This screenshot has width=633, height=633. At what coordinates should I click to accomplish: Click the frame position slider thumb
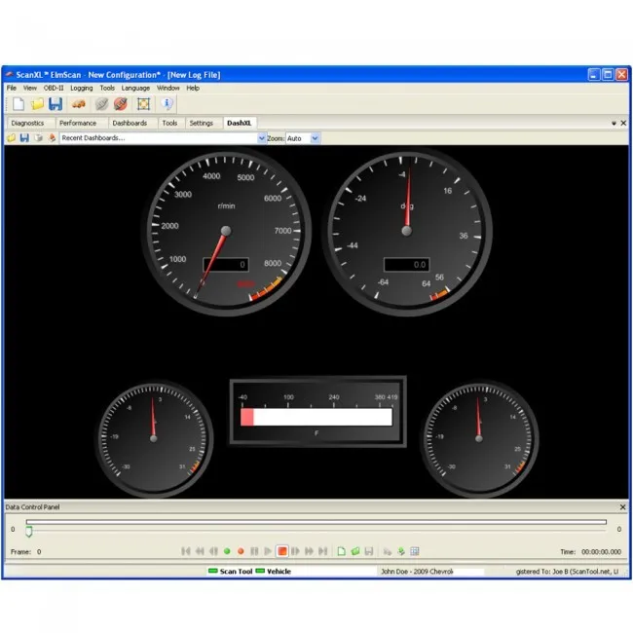click(28, 532)
